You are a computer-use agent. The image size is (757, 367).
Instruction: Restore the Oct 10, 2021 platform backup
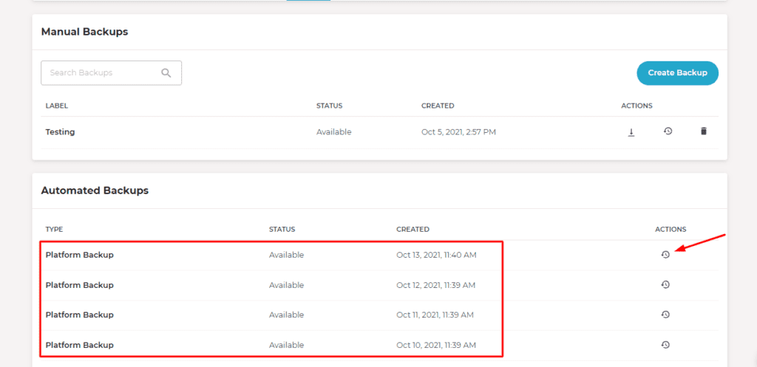(x=665, y=344)
